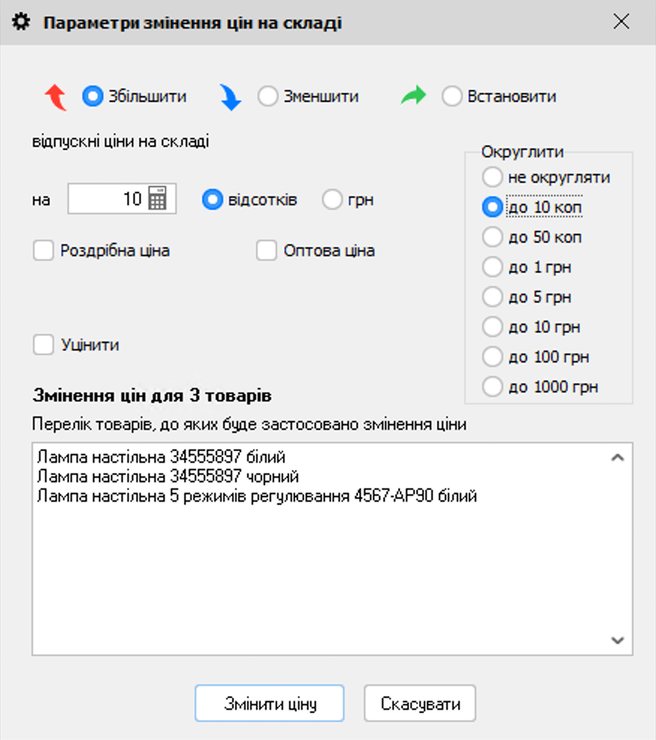The height and width of the screenshot is (740, 656).
Task: Select the Зменшити radio button
Action: pos(267,96)
